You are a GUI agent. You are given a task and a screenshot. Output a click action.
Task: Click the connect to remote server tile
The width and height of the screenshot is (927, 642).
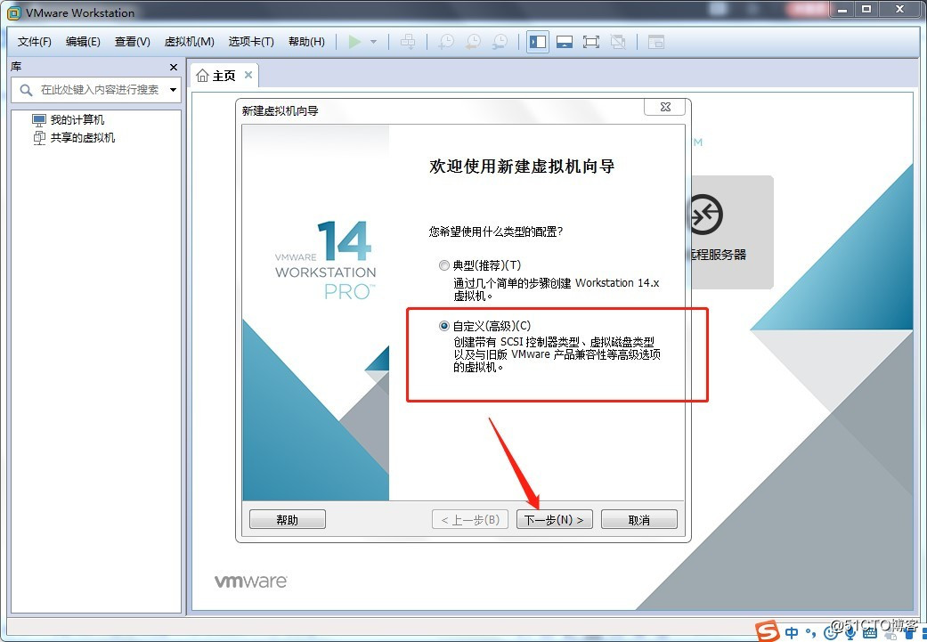(732, 232)
